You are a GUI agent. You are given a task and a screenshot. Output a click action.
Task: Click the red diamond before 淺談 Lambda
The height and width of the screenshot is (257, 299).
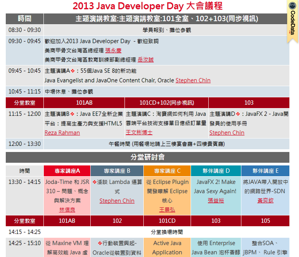[95, 182]
